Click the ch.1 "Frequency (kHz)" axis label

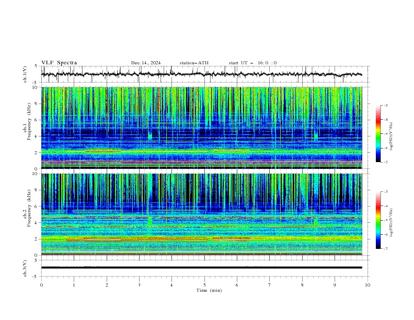coord(29,121)
